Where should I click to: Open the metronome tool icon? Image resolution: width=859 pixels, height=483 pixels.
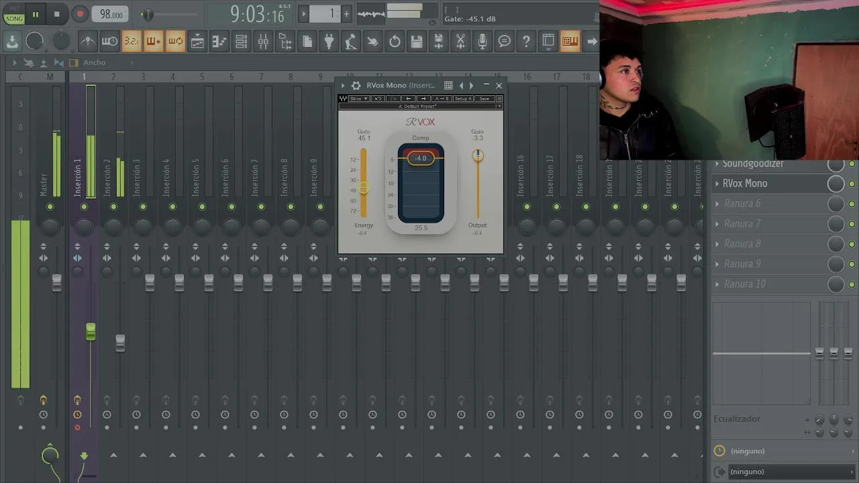[88, 42]
